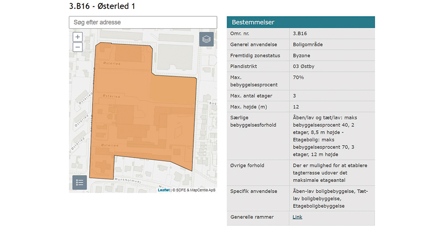444x231 pixels.
Task: Open the map legend list button
Action: (80, 182)
